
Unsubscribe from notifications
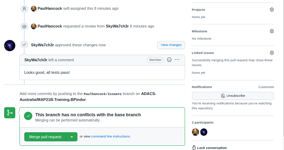tap(233, 96)
